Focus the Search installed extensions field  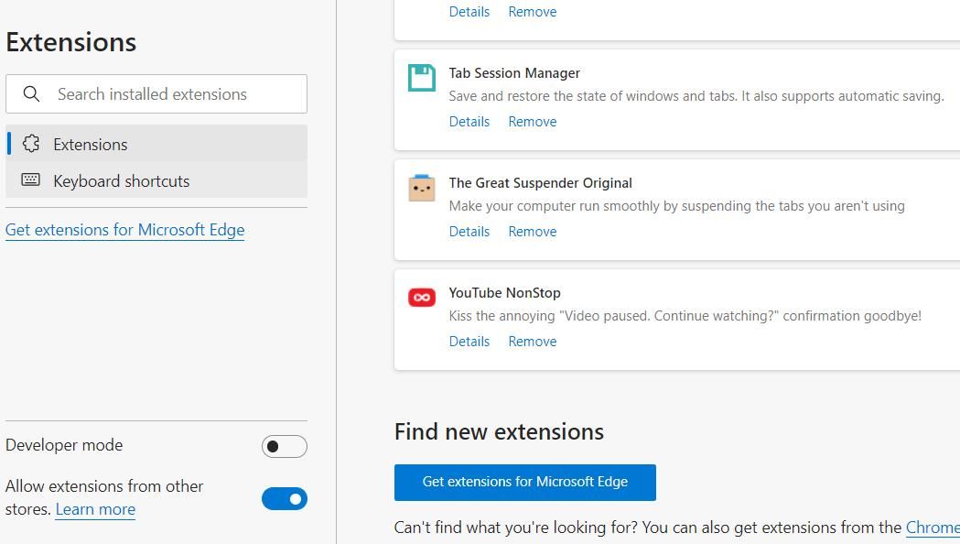coord(156,93)
